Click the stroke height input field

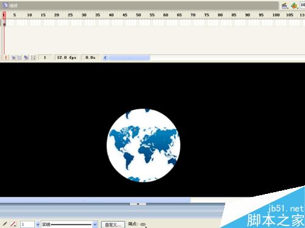click(x=27, y=224)
